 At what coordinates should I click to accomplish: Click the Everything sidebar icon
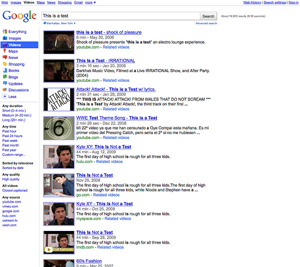tap(5, 31)
